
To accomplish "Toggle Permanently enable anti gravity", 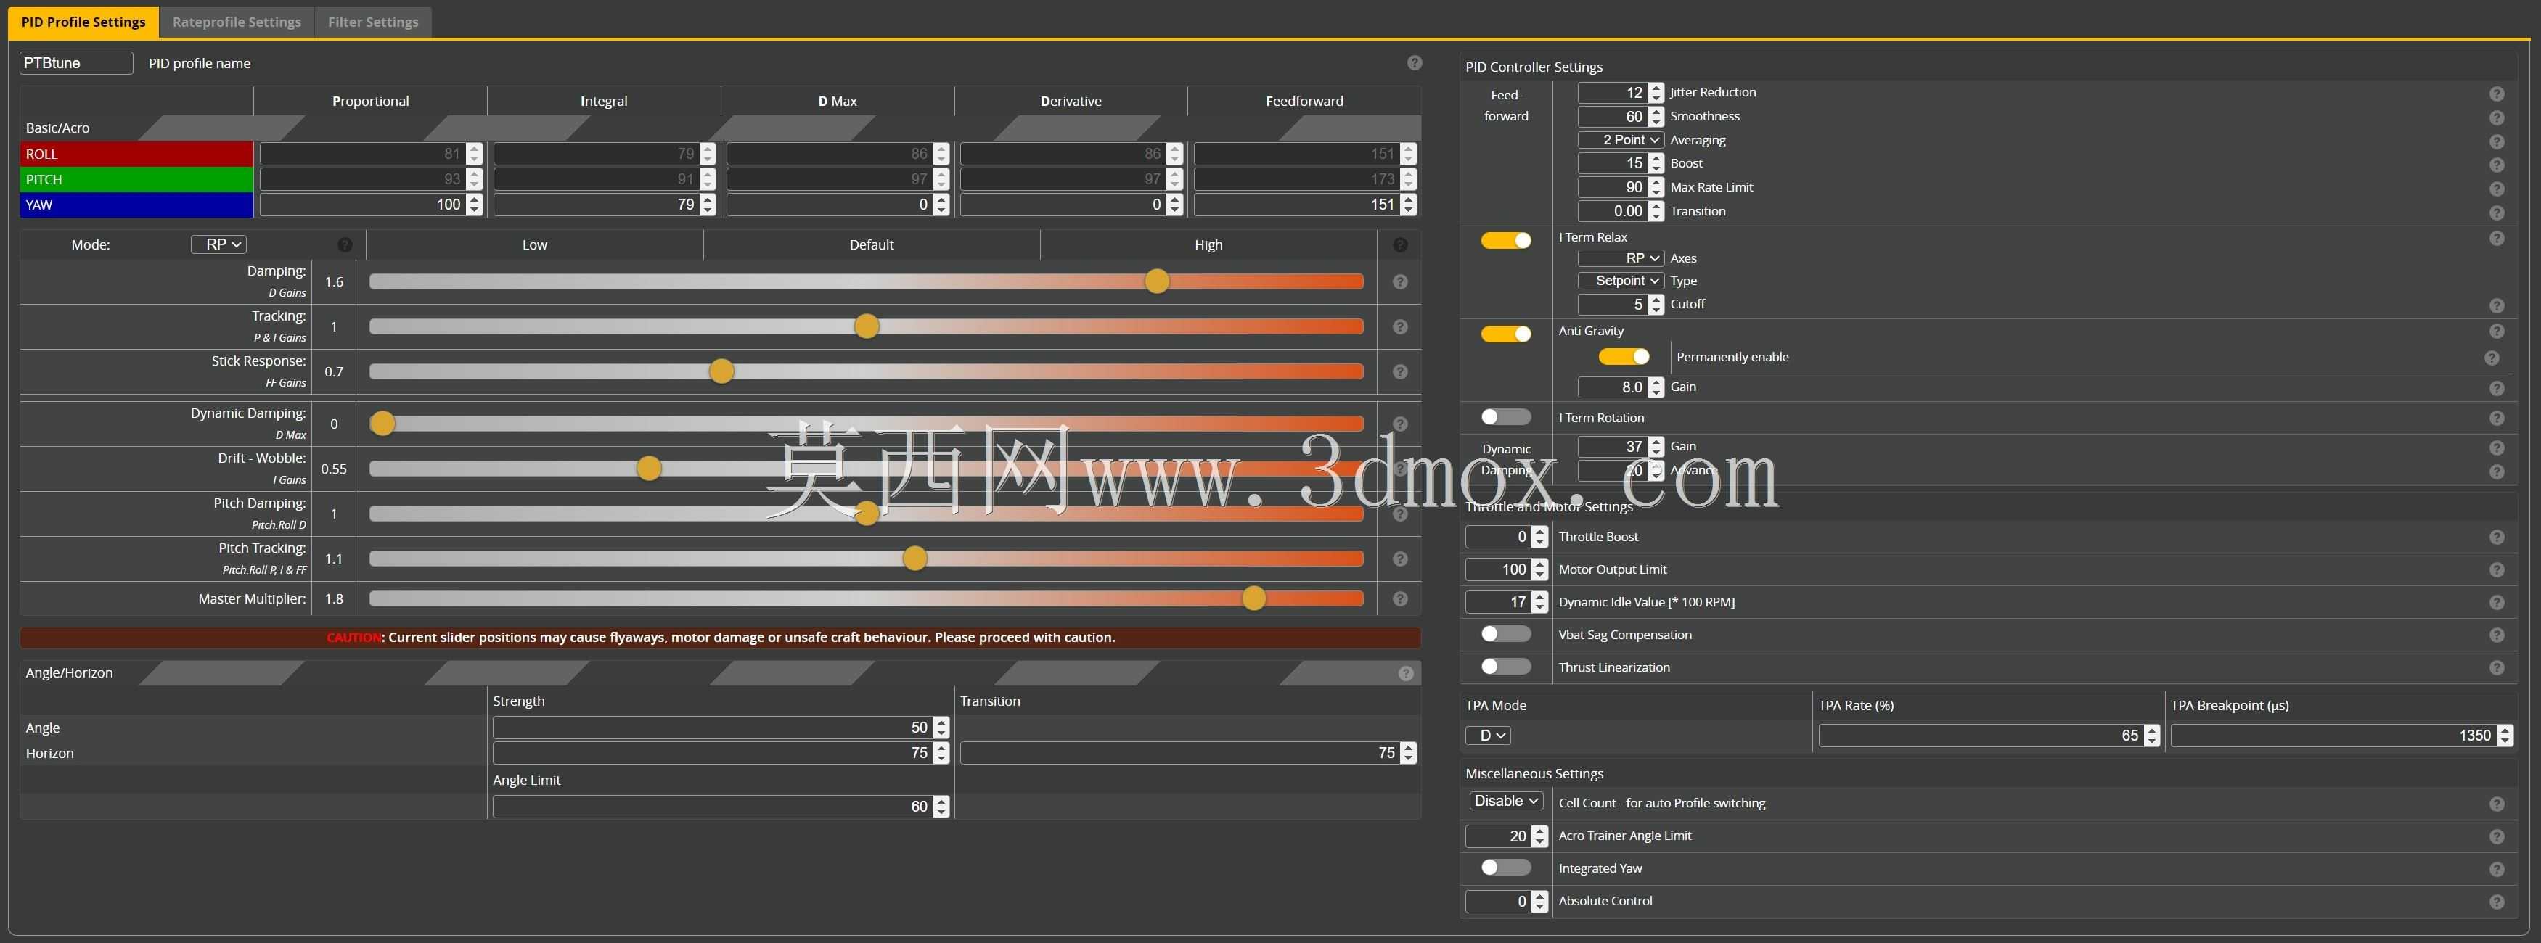I will point(1624,355).
